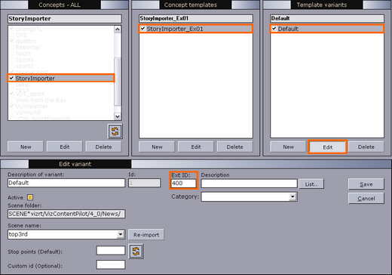Expand the Scene name dropdown arrow
The image size is (392, 275).
(121, 234)
